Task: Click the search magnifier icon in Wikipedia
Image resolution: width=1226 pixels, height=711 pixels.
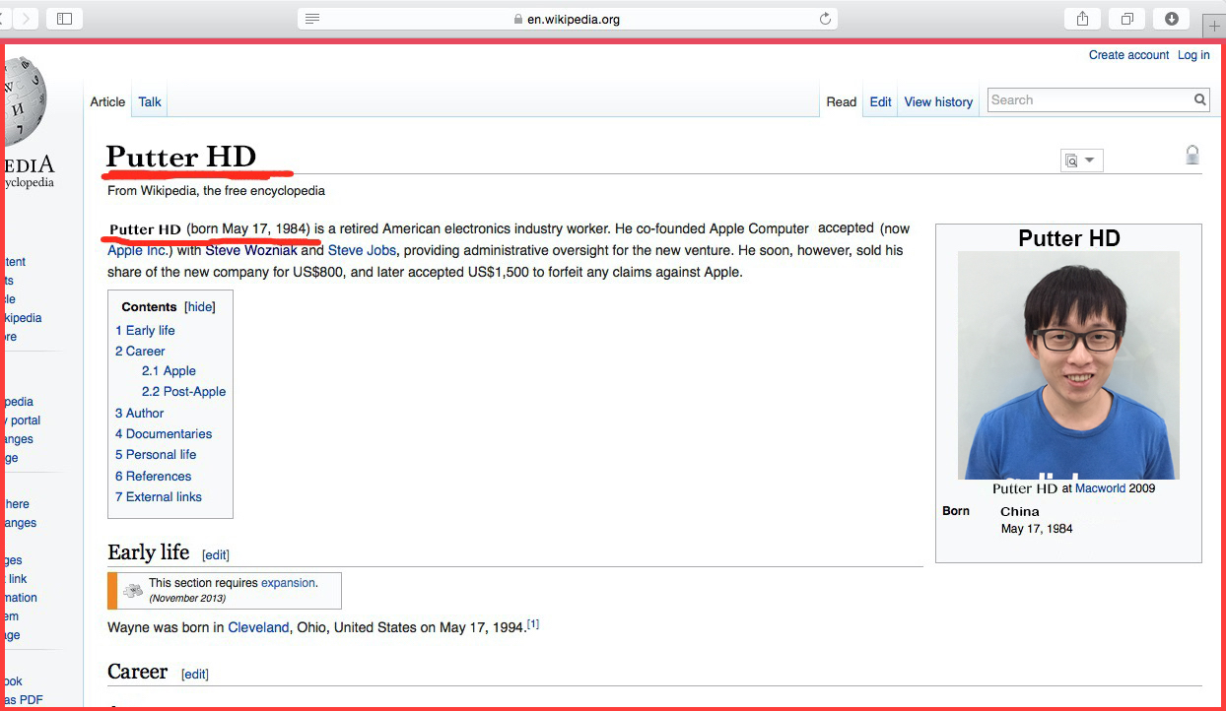Action: tap(1199, 99)
